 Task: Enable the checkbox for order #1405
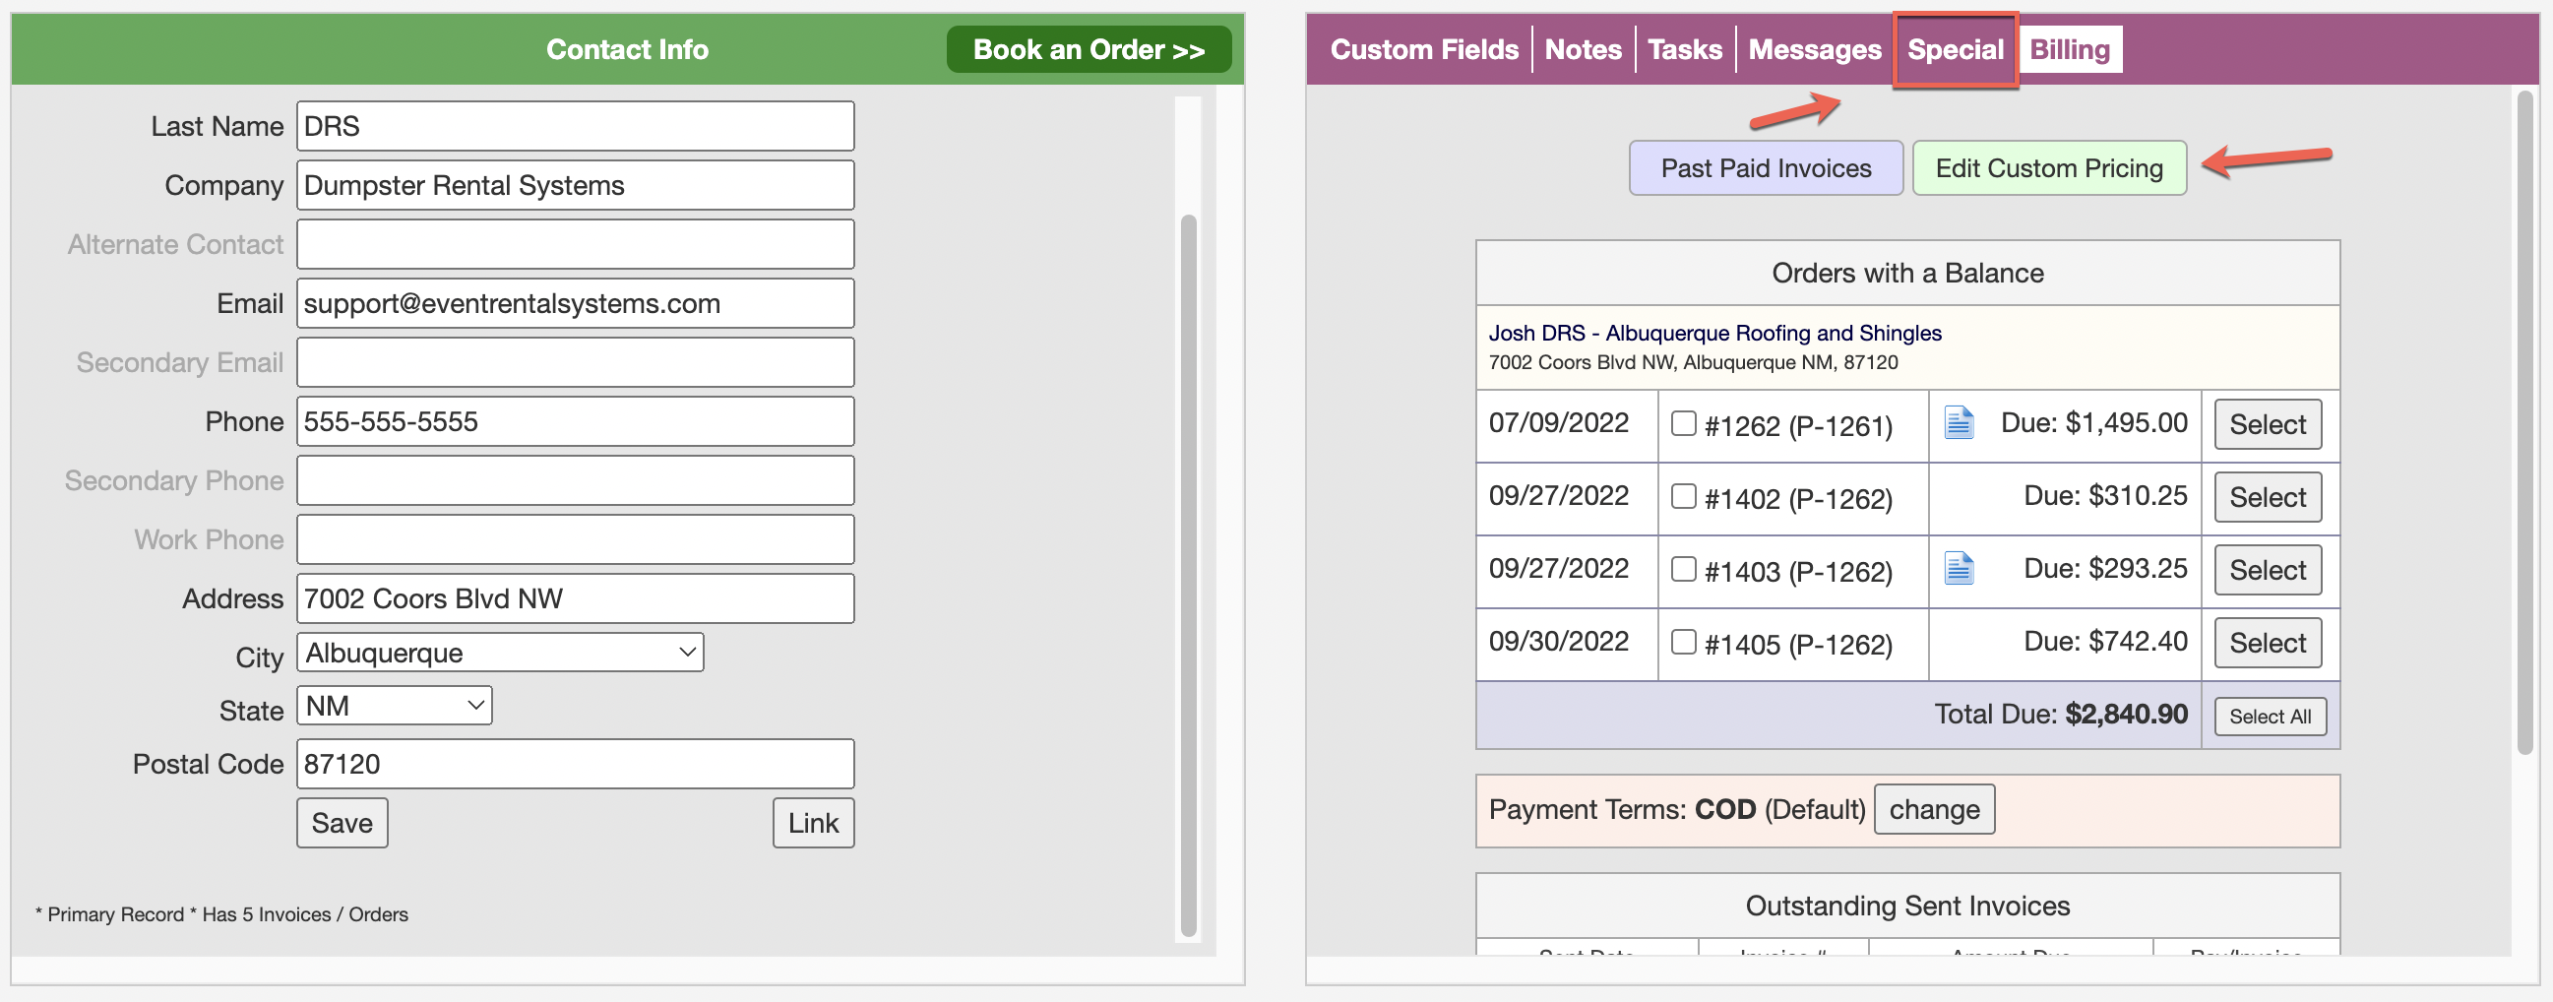1683,642
